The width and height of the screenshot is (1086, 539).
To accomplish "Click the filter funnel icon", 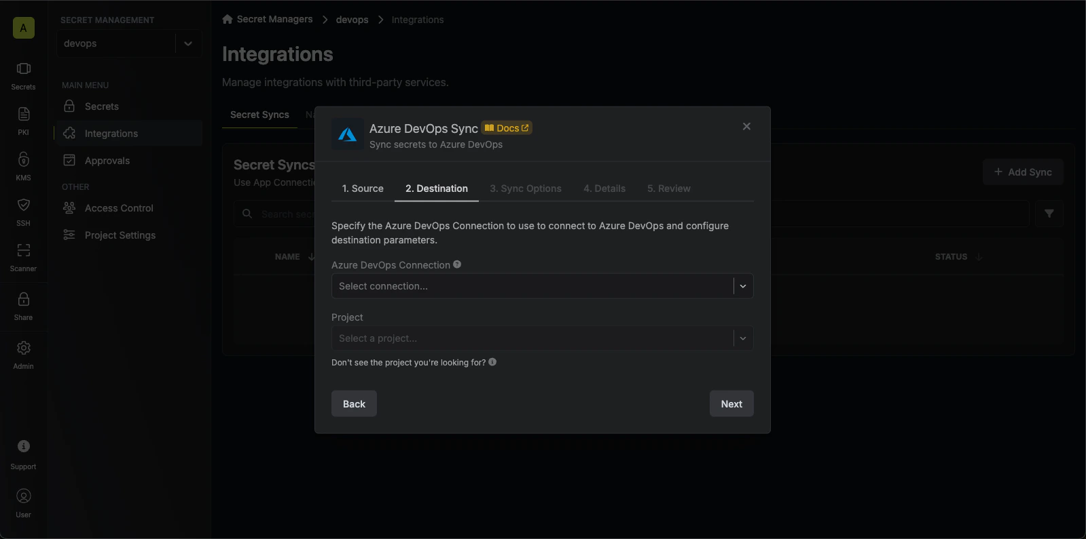I will [1049, 214].
